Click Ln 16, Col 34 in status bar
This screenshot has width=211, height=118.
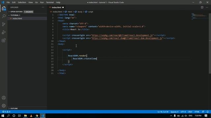coord(163,112)
